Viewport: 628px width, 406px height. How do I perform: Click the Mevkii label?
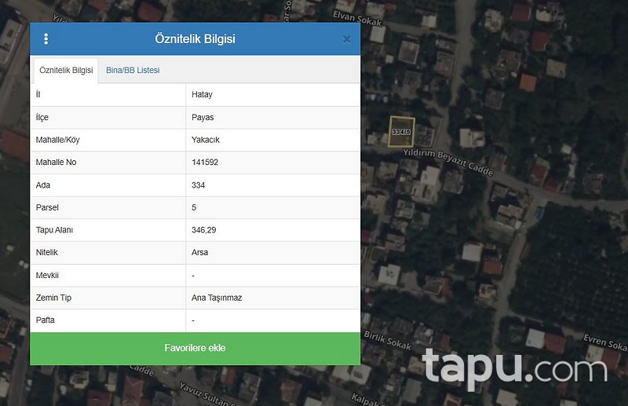pos(47,276)
